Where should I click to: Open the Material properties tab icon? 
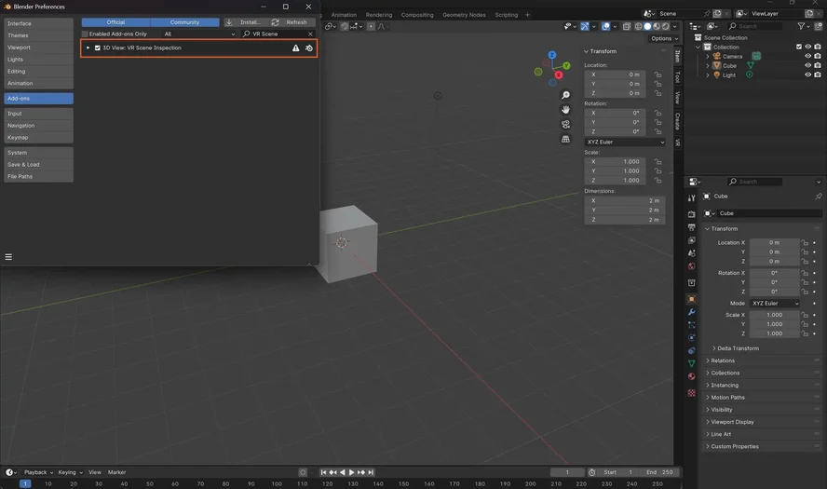tap(691, 376)
